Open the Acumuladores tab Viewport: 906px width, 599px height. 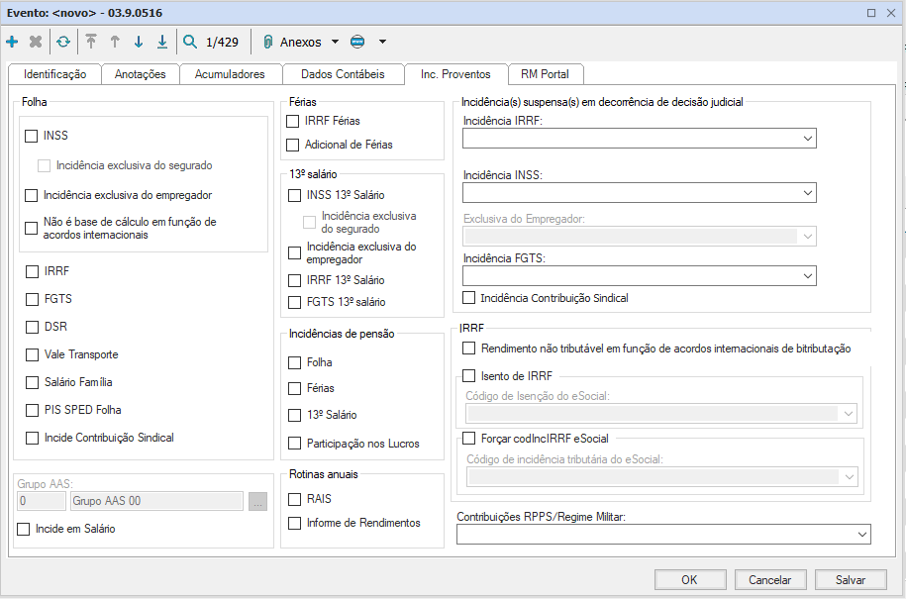tap(230, 74)
